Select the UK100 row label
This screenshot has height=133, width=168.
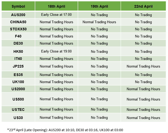coord(18,82)
